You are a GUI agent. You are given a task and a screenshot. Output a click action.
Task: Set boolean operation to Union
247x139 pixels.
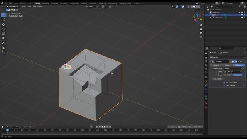click(x=227, y=65)
